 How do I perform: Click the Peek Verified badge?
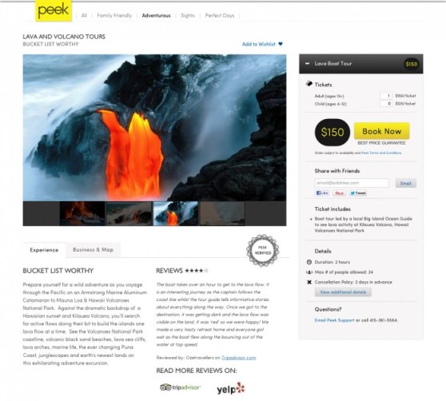point(262,250)
